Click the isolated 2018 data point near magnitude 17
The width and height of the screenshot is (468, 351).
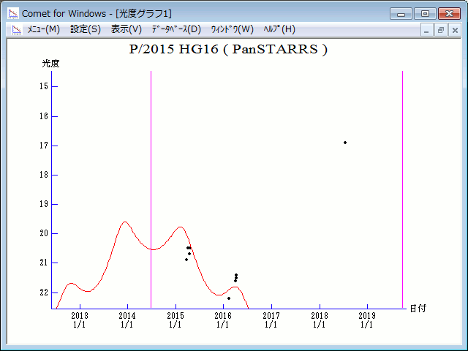click(x=344, y=143)
